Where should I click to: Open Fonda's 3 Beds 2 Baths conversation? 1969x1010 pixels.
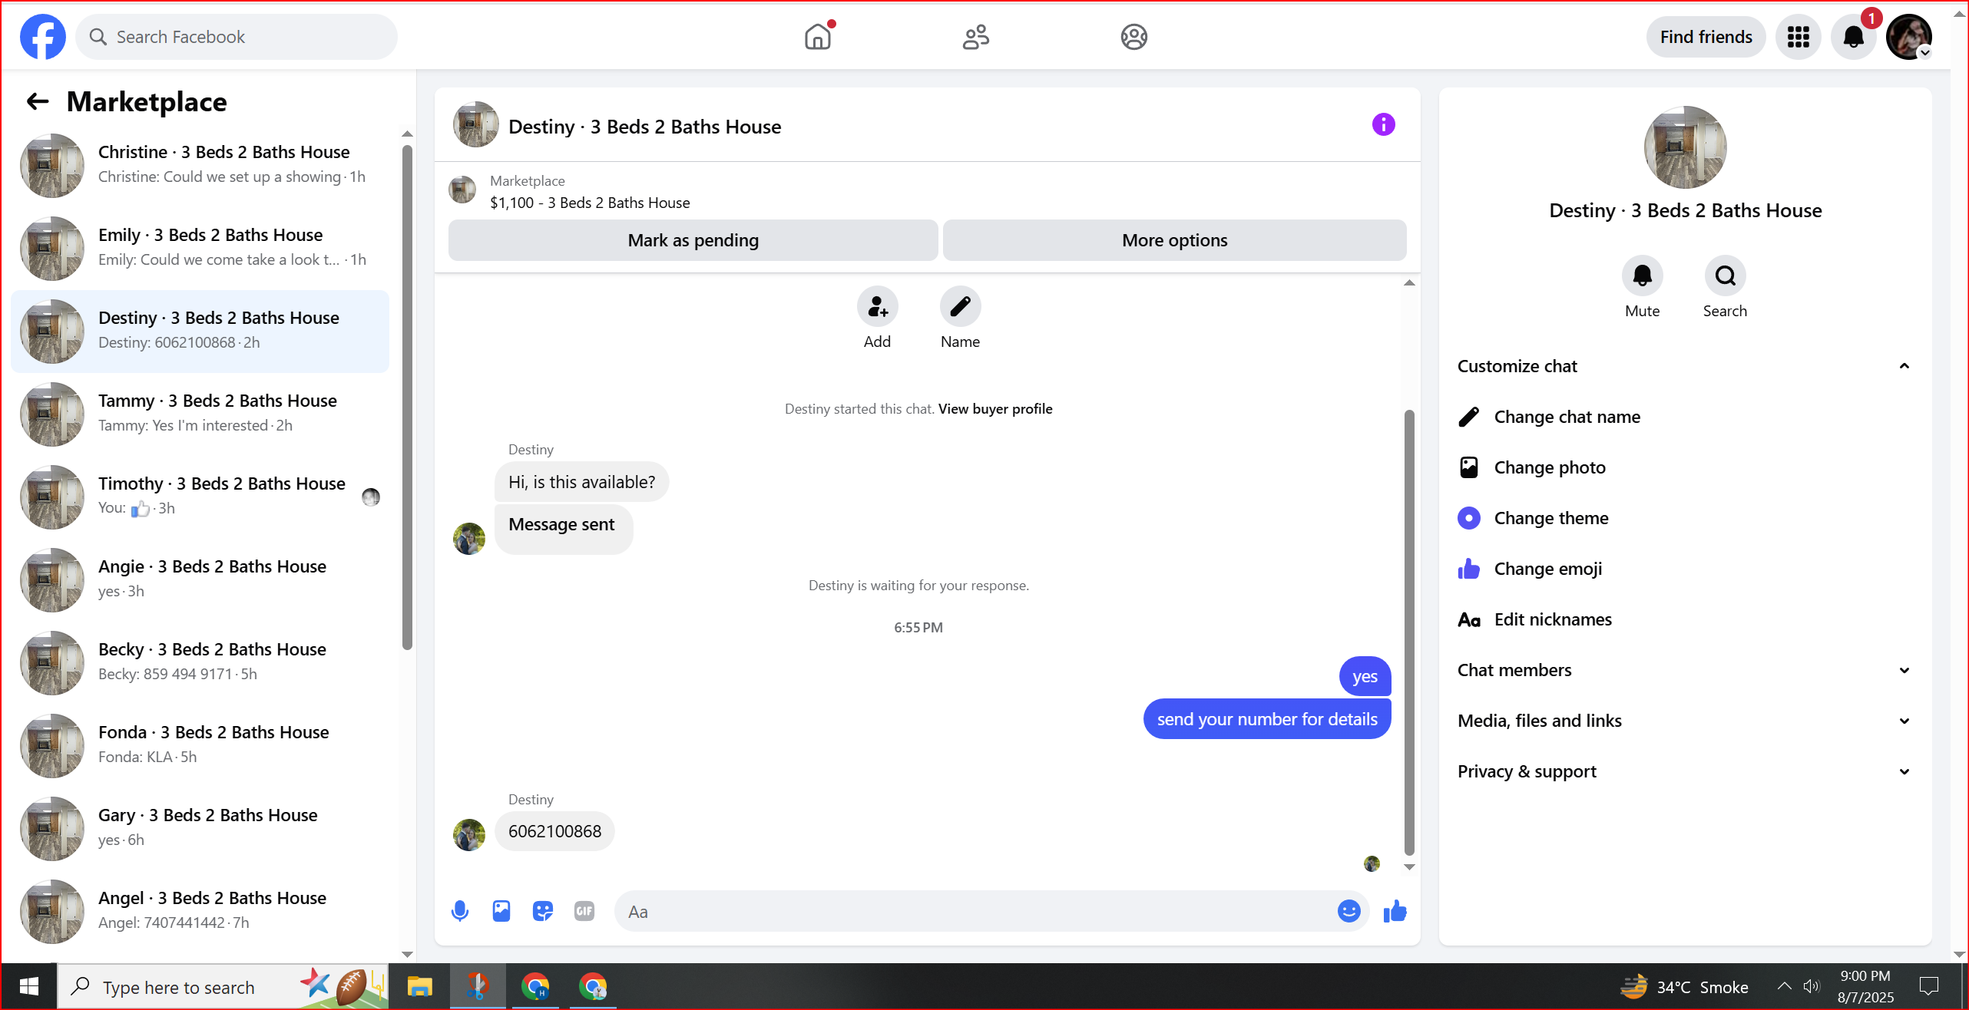pyautogui.click(x=200, y=745)
